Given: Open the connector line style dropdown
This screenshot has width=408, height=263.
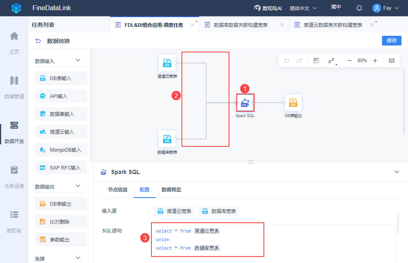Looking at the screenshot, I should 332,61.
